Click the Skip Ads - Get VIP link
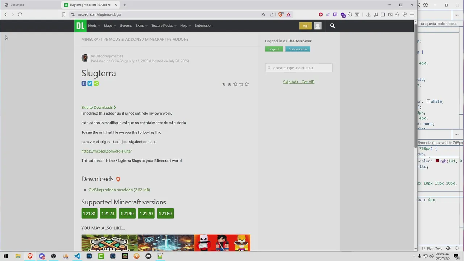 [x=299, y=82]
